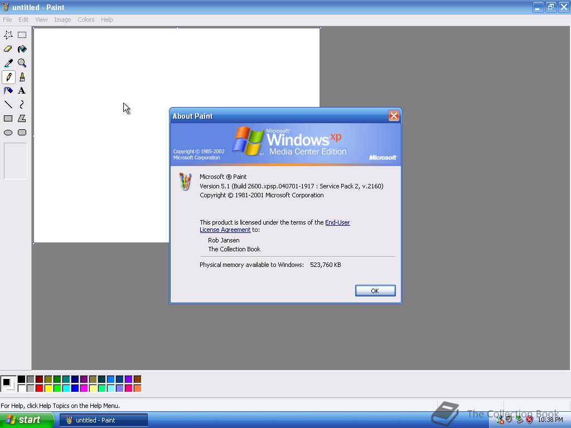
Task: Click the Safely Remove Hardware tray icon
Action: tap(519, 420)
